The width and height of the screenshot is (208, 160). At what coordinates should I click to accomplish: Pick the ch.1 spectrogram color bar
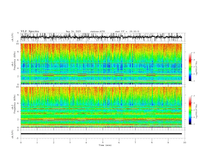[x=190, y=67]
